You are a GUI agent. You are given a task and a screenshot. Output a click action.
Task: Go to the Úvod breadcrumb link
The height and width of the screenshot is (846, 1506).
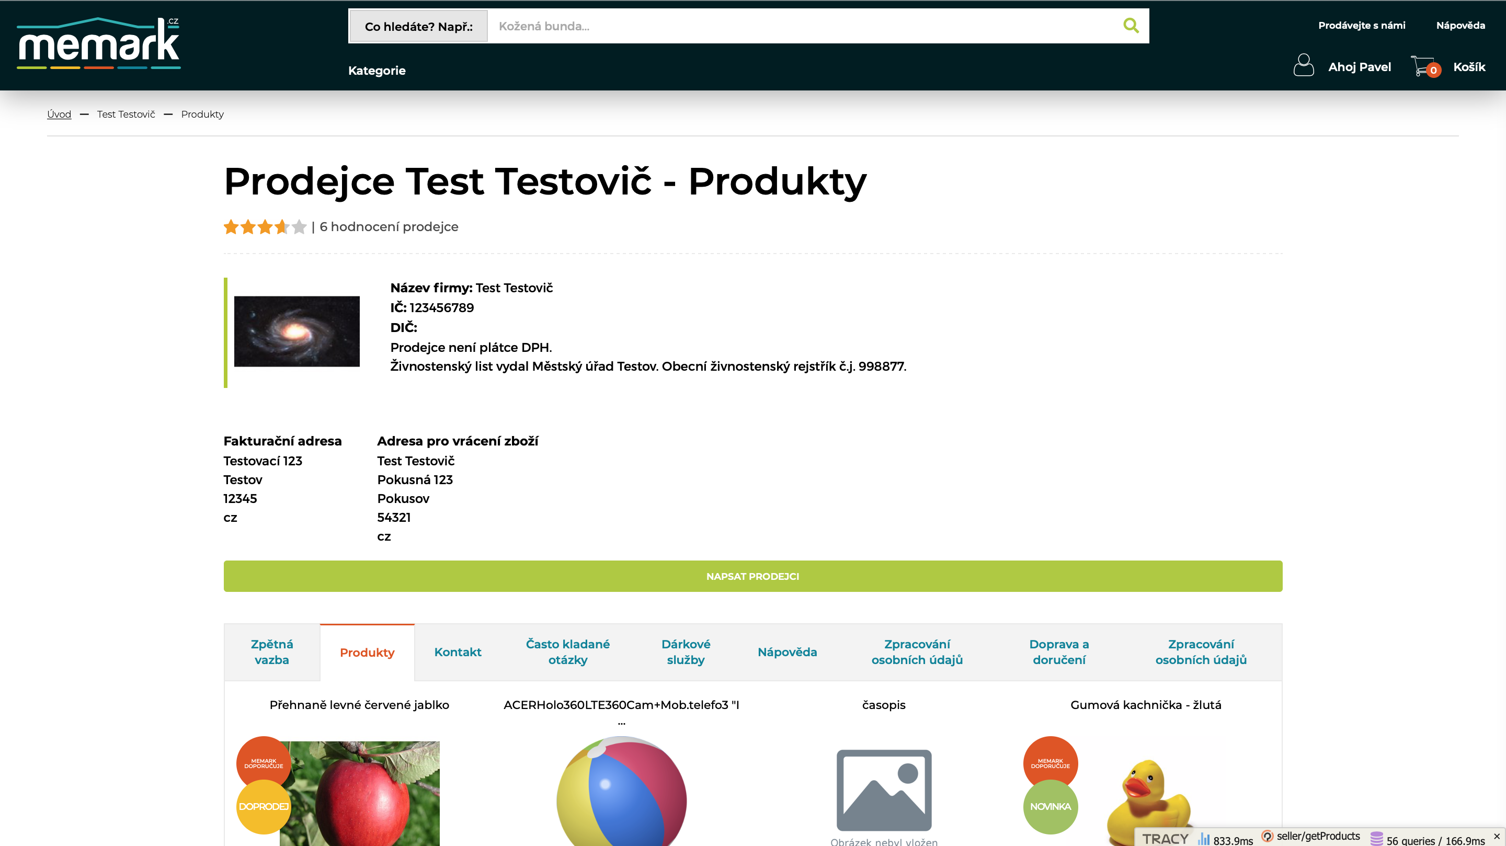59,115
